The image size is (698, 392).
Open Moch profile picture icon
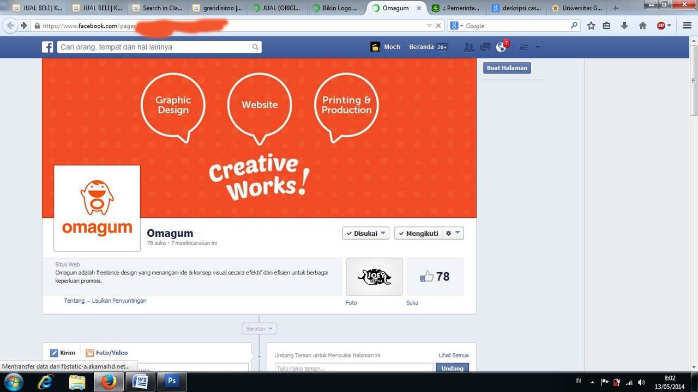click(375, 47)
